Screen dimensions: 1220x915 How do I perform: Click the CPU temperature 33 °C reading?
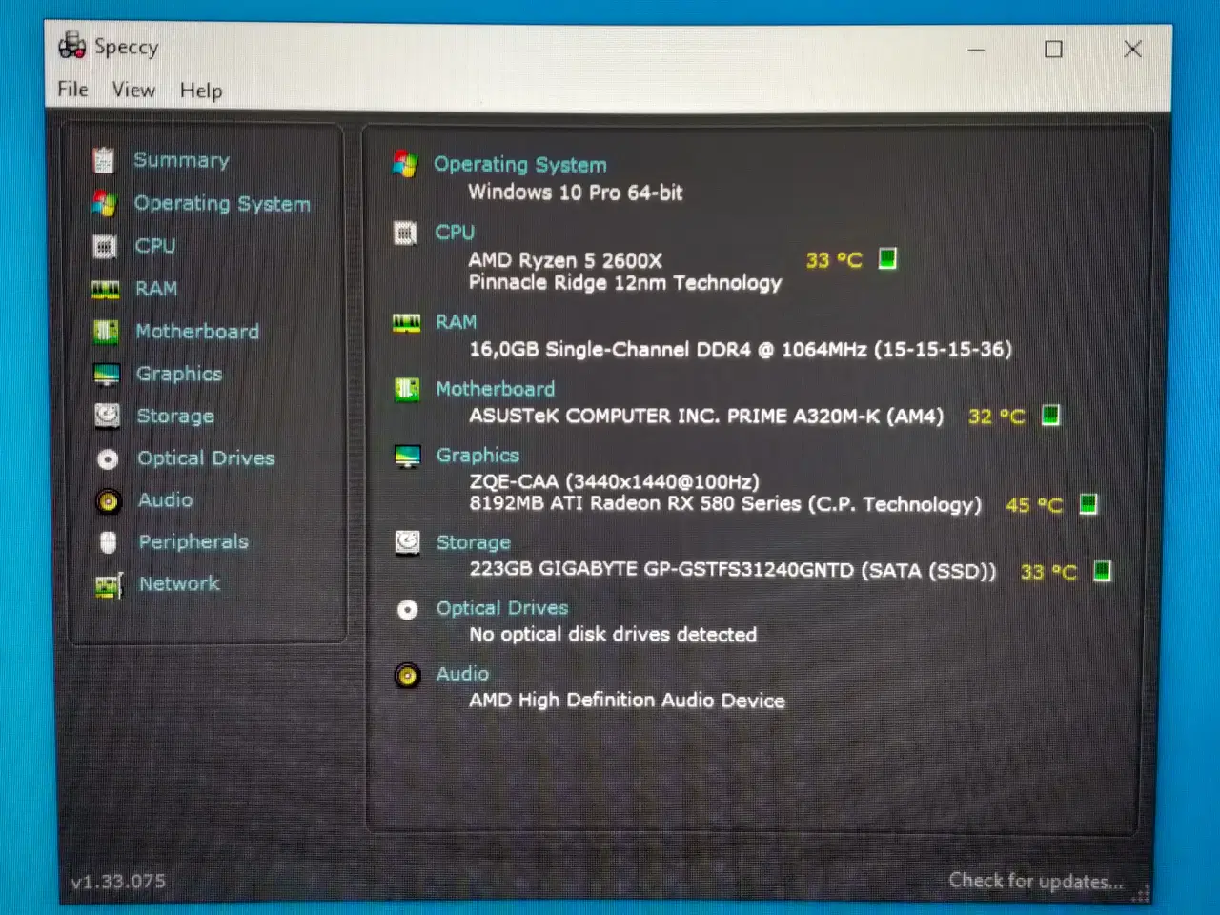click(834, 260)
